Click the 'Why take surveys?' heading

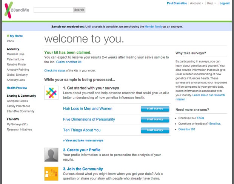click(x=191, y=53)
